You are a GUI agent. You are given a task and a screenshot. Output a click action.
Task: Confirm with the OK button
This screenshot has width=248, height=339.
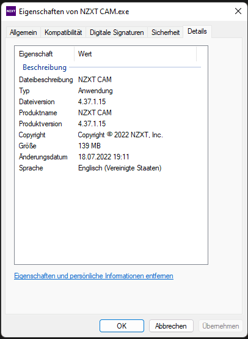click(122, 326)
